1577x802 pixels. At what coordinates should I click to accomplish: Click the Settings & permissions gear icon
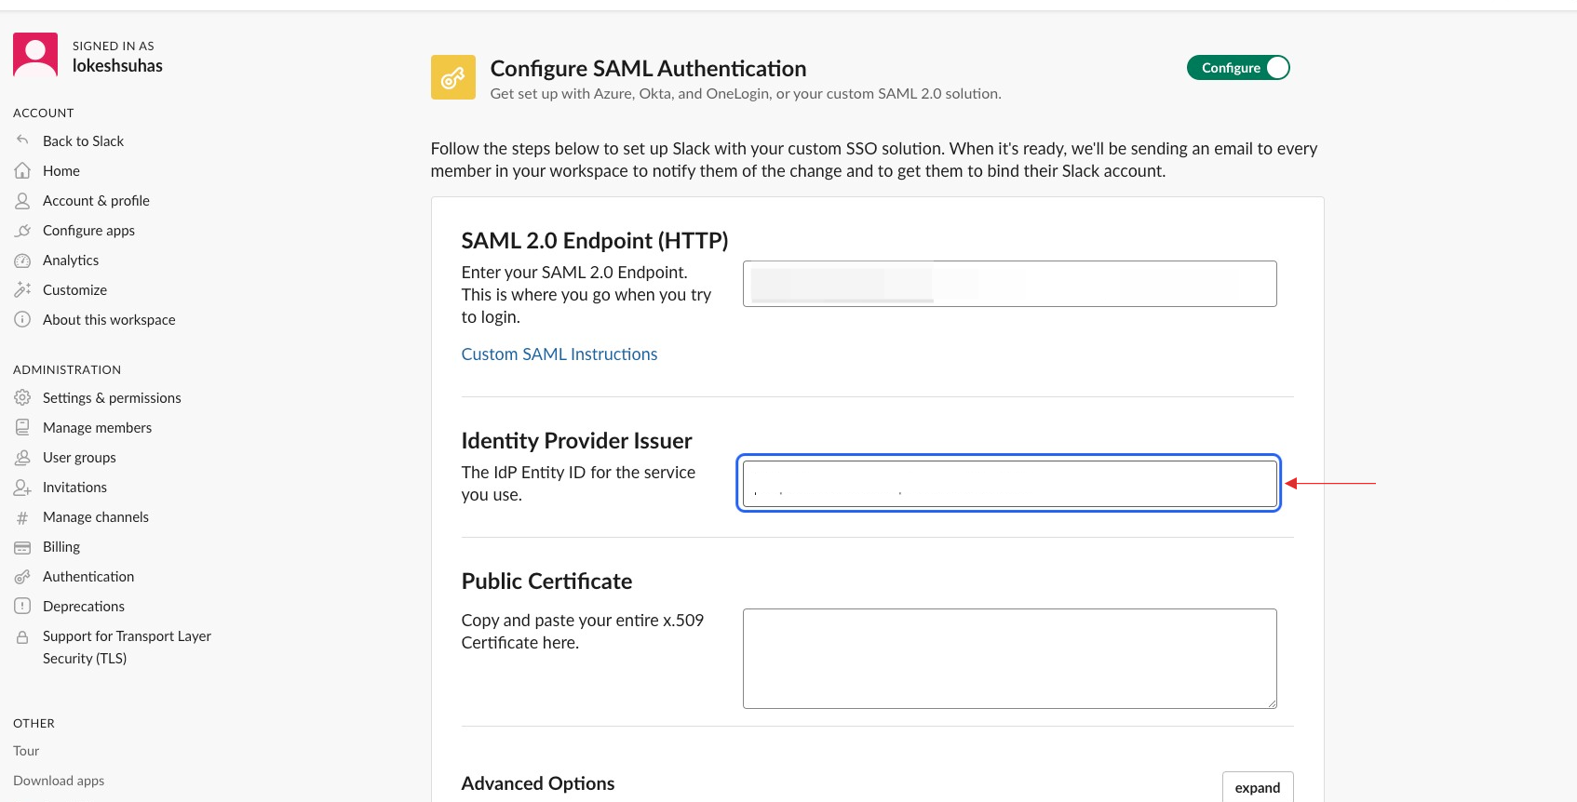point(22,397)
